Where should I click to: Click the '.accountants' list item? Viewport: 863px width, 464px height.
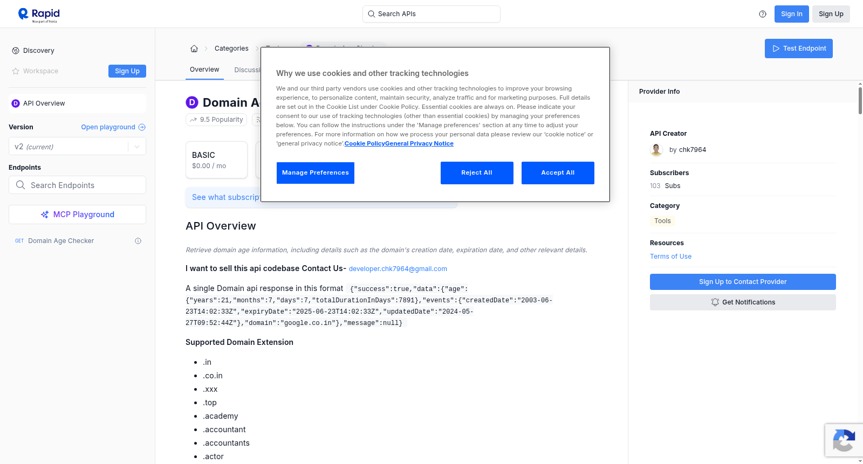(226, 443)
